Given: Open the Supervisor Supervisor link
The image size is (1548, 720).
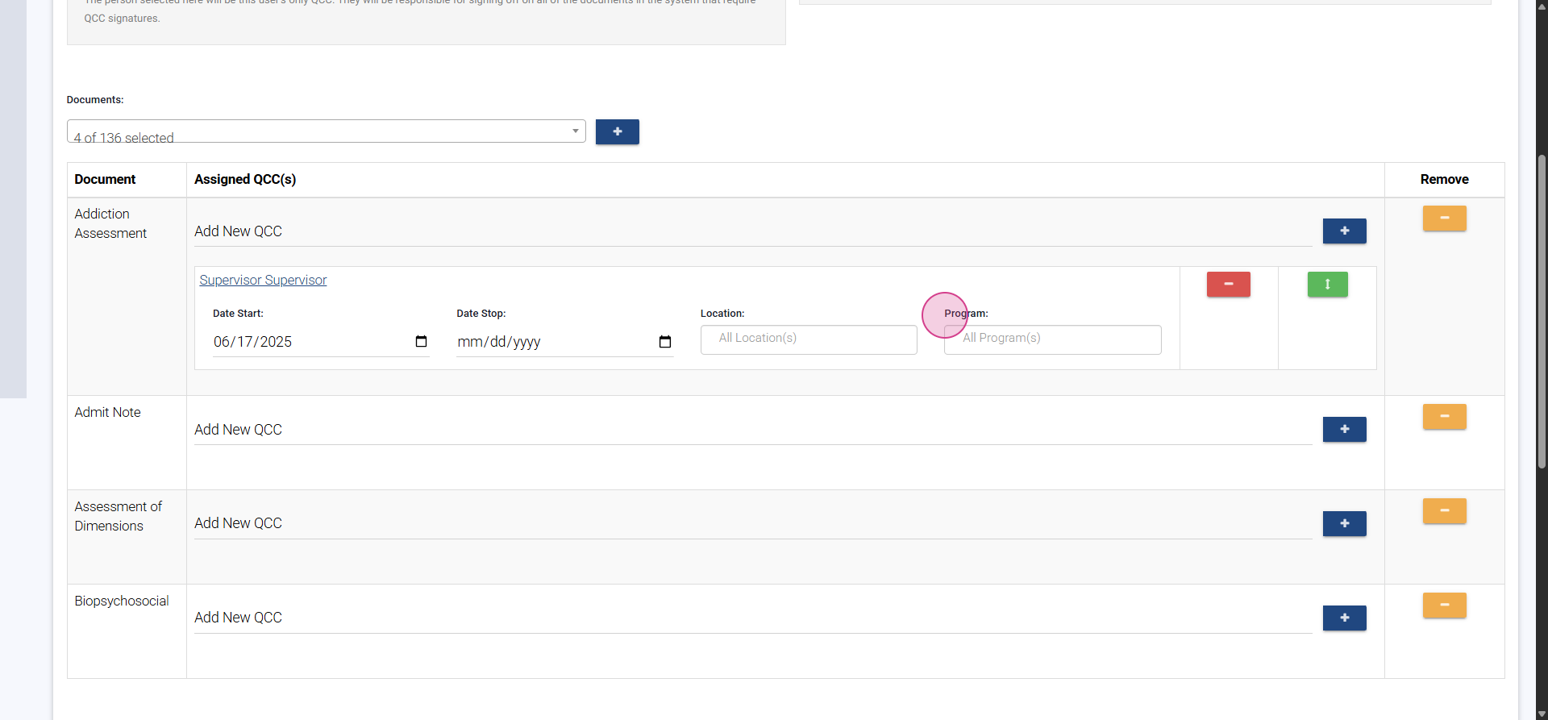Looking at the screenshot, I should [263, 280].
